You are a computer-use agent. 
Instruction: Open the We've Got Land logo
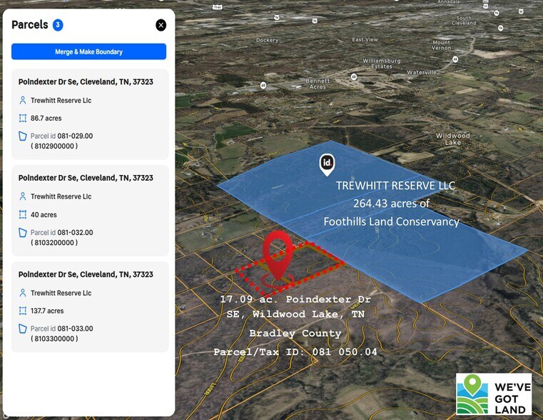coord(494,394)
